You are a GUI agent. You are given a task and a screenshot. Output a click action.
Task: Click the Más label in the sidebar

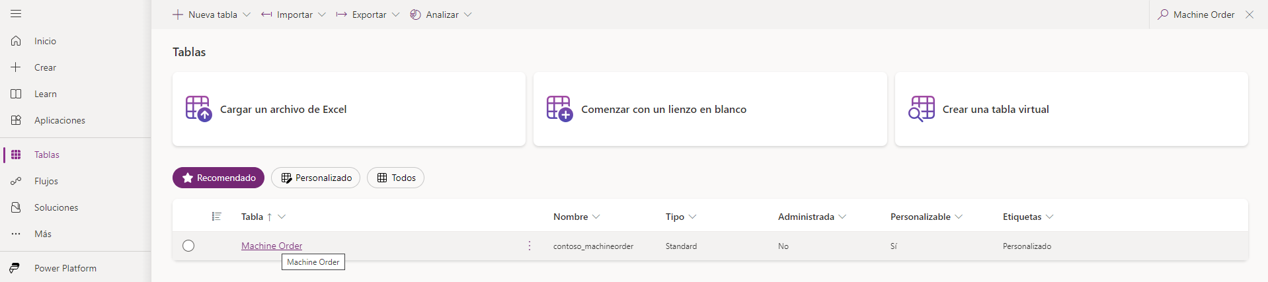(x=43, y=234)
